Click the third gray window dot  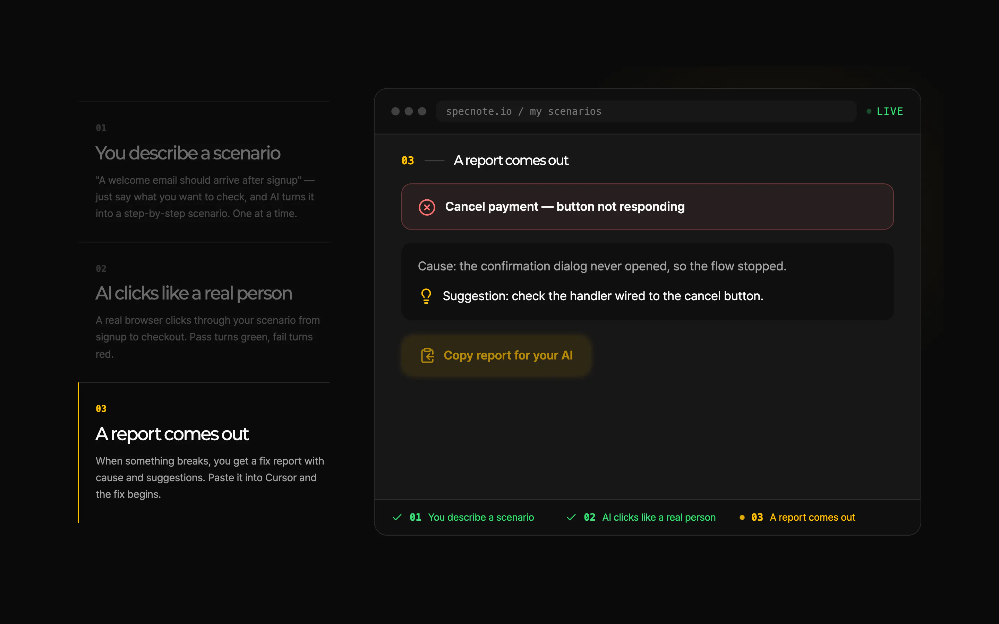tap(422, 111)
